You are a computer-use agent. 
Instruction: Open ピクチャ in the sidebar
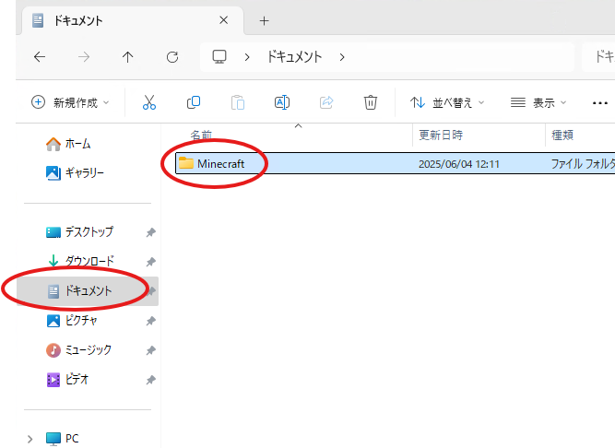tap(72, 320)
